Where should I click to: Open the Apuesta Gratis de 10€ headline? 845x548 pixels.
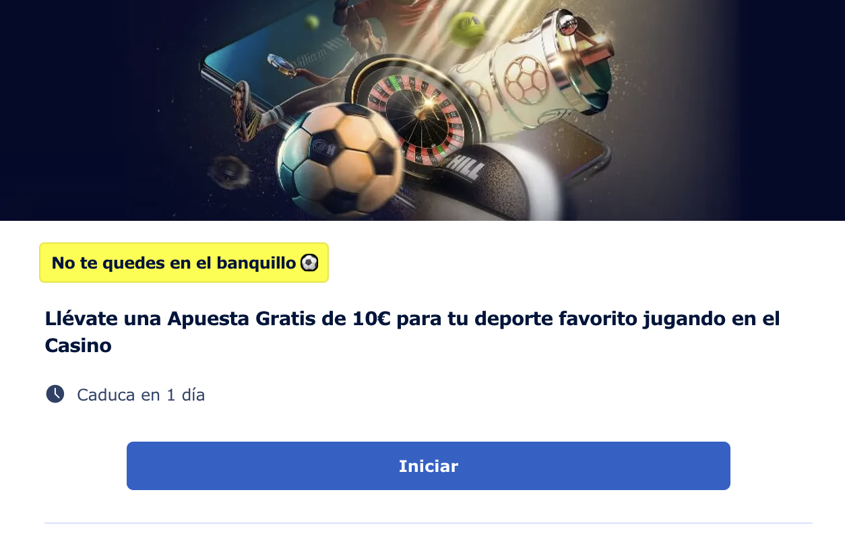[412, 332]
